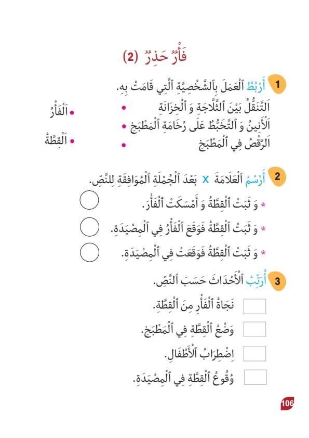Screen dimensions: 309x438
Task: Click the exercise 3 orange number badge
Action: [277, 281]
